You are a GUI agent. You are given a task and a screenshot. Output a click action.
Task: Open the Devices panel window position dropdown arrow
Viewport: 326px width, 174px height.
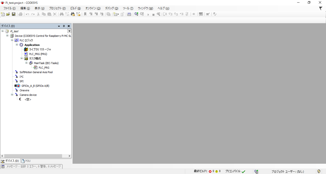(x=59, y=26)
